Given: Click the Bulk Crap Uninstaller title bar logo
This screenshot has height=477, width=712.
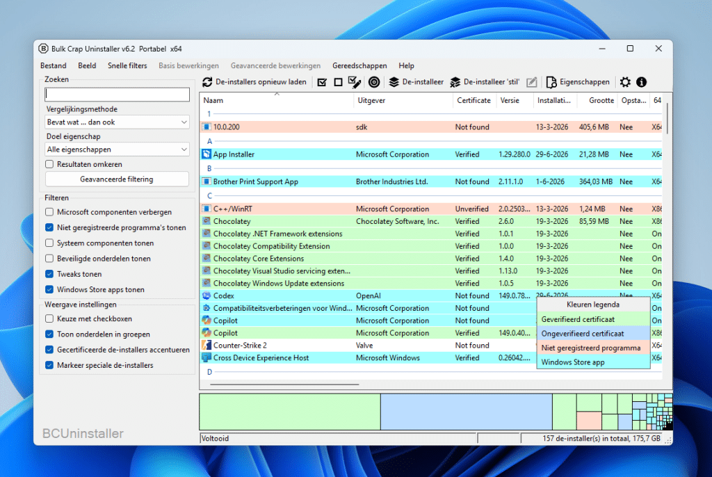Looking at the screenshot, I should pyautogui.click(x=43, y=49).
